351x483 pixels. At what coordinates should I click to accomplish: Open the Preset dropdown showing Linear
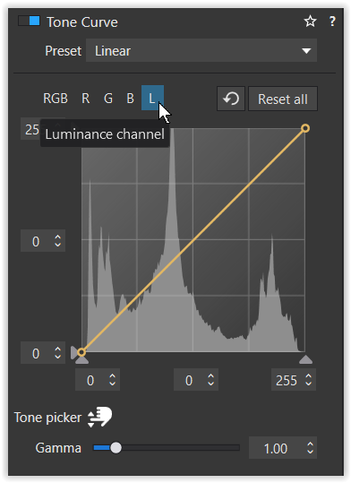click(x=201, y=50)
